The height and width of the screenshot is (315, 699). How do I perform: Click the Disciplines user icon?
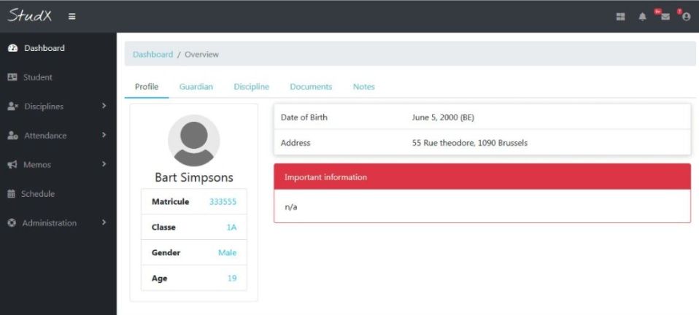[12, 106]
